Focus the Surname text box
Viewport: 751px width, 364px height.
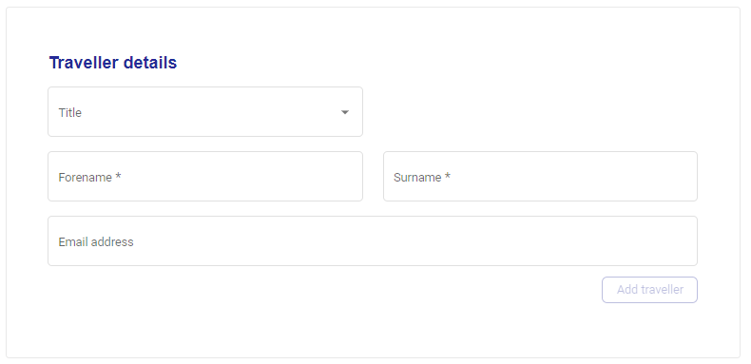[540, 176]
